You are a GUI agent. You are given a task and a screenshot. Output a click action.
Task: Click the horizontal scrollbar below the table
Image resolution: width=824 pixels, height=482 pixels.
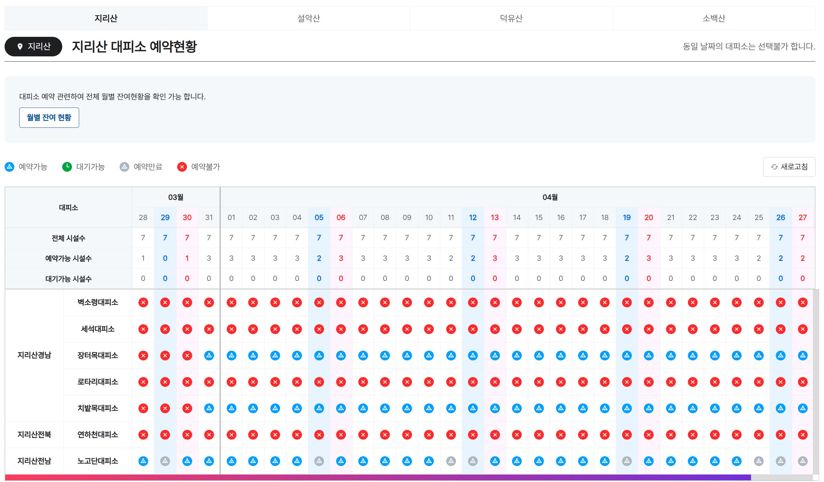376,478
